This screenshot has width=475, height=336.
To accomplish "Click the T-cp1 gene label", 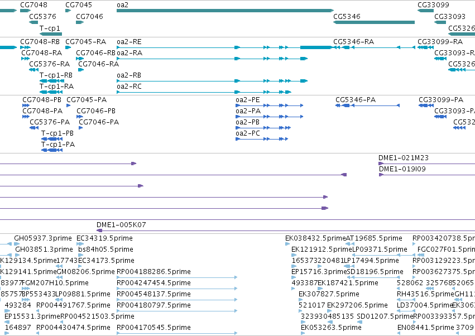I will point(50,28).
